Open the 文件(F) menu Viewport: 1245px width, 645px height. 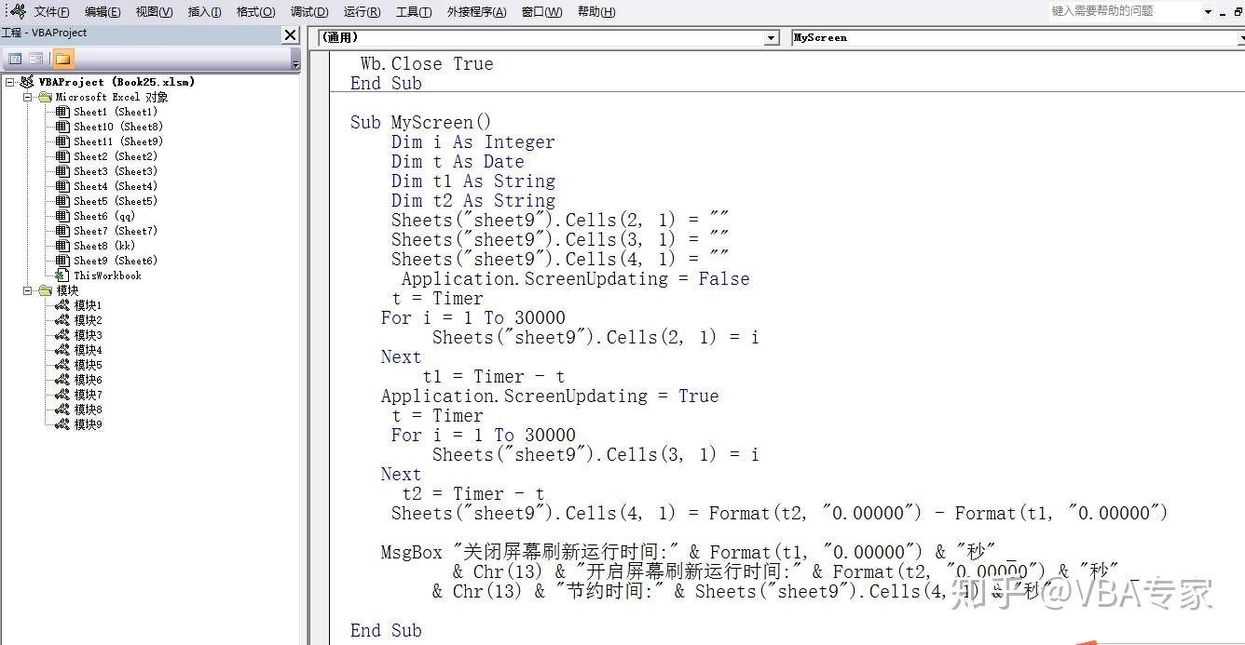(52, 12)
